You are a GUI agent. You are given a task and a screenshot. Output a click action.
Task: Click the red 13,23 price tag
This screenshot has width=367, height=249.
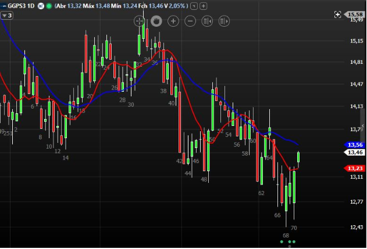355,168
